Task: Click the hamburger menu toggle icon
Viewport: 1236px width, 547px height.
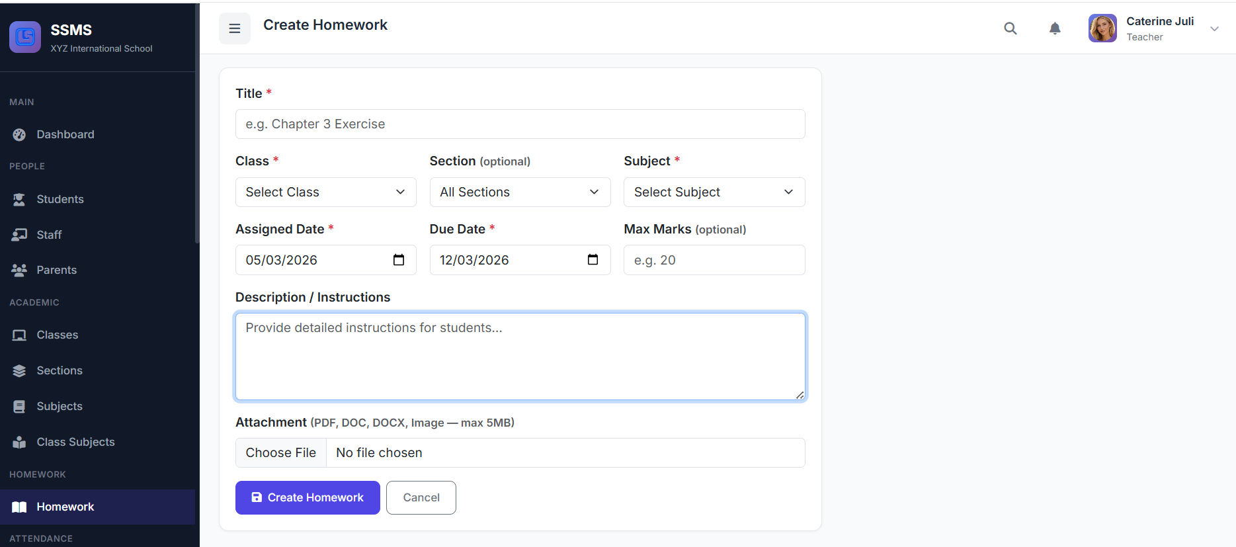Action: 234,28
